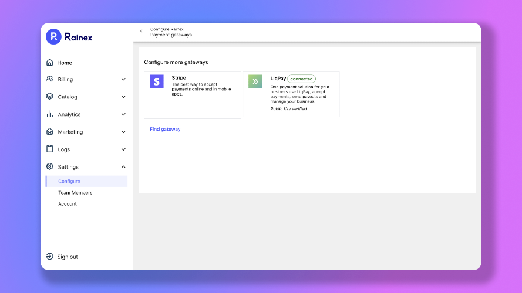522x293 pixels.
Task: Click the Home house icon
Action: (x=49, y=63)
